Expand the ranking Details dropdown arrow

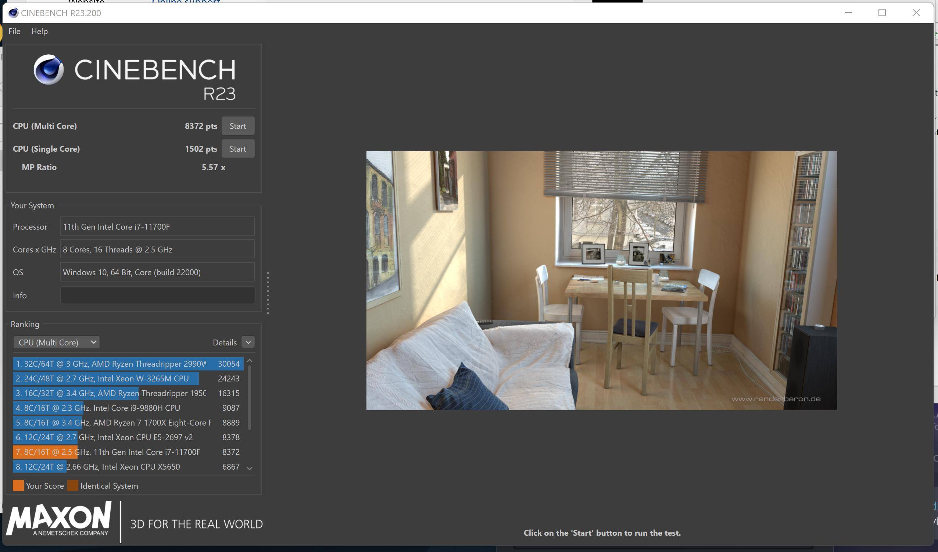click(x=248, y=342)
